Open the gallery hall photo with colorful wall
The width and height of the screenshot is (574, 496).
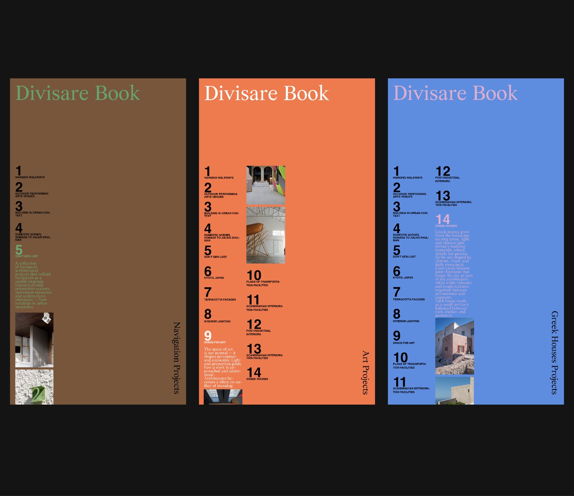point(265,185)
